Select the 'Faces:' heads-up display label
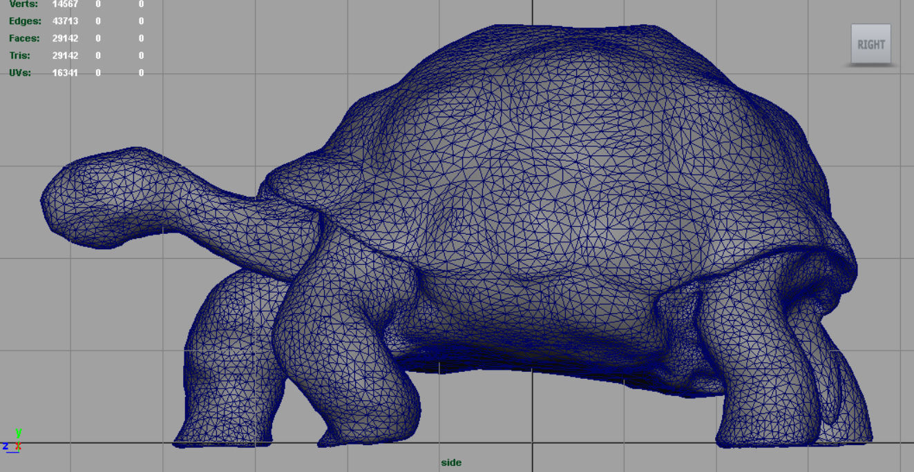The image size is (914, 472). (24, 39)
